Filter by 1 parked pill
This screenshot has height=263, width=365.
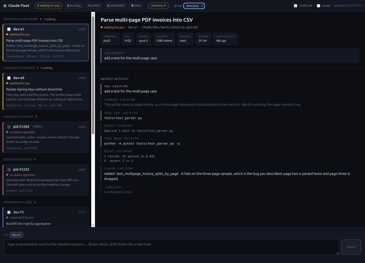(94, 6)
